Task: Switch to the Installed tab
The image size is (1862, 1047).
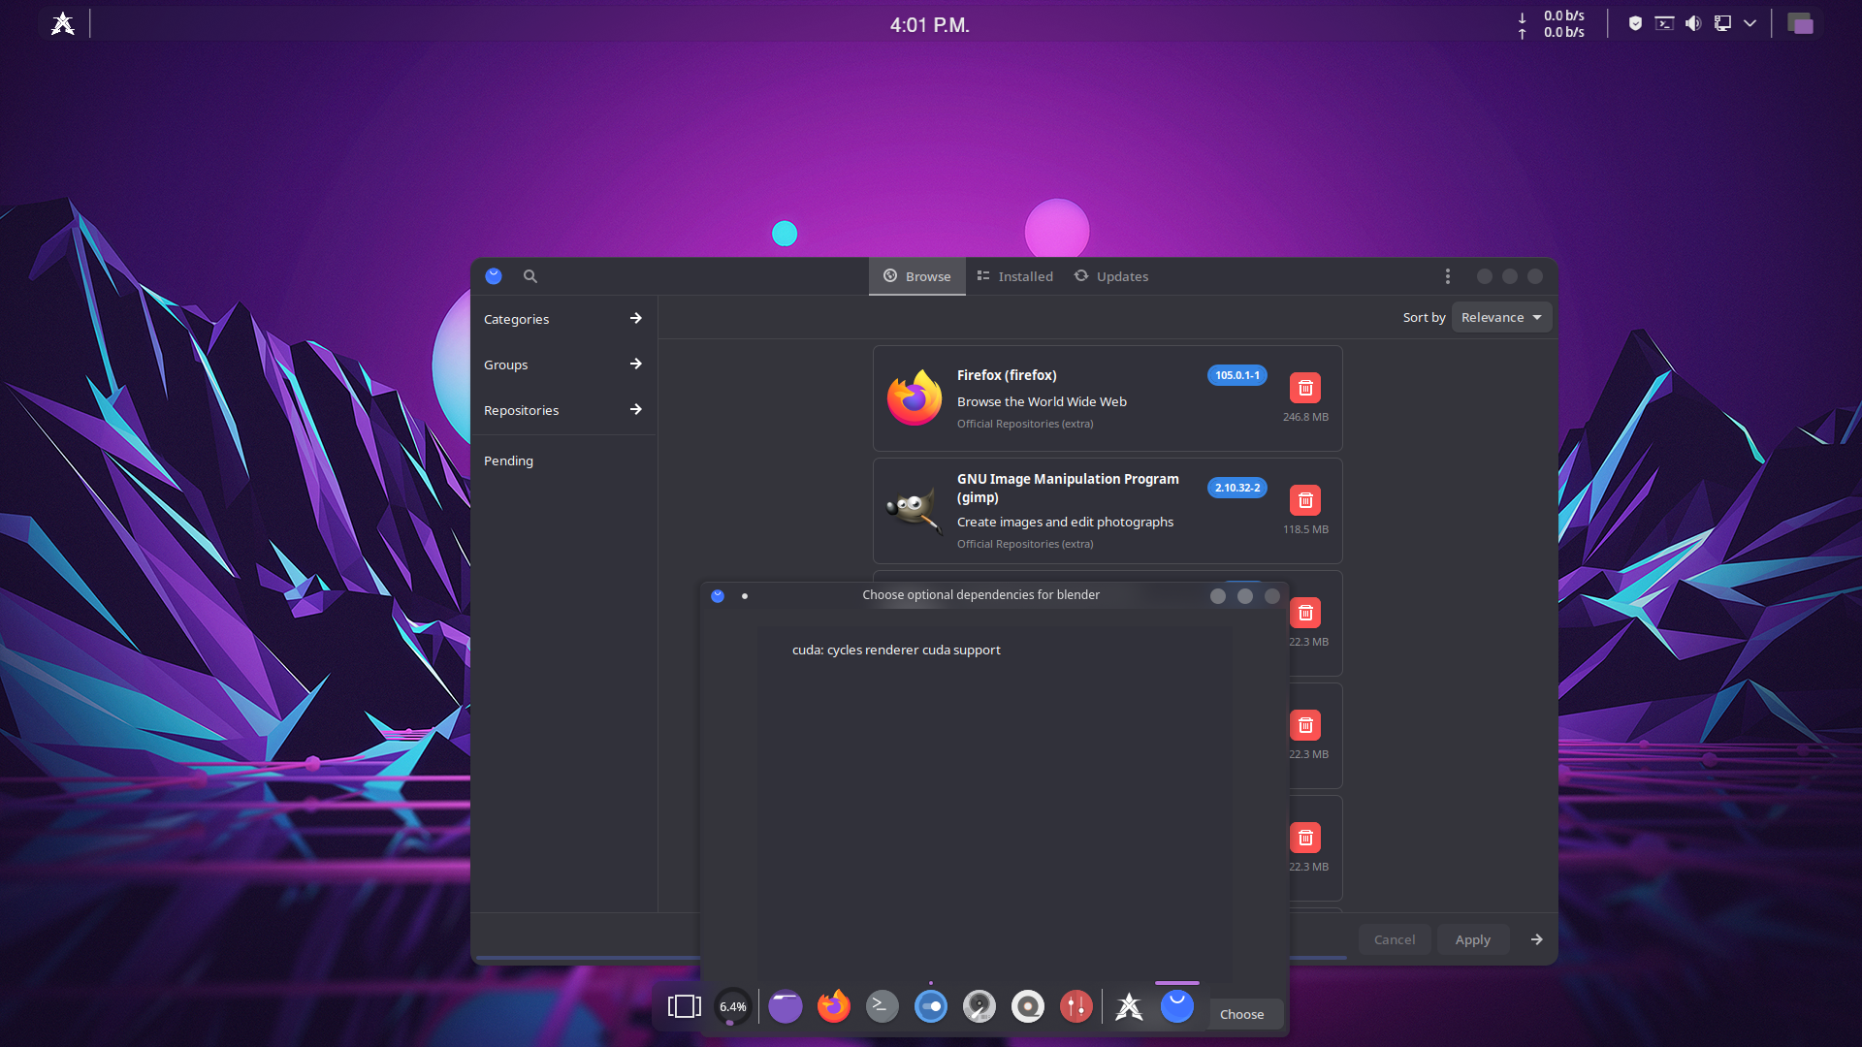Action: point(1014,276)
